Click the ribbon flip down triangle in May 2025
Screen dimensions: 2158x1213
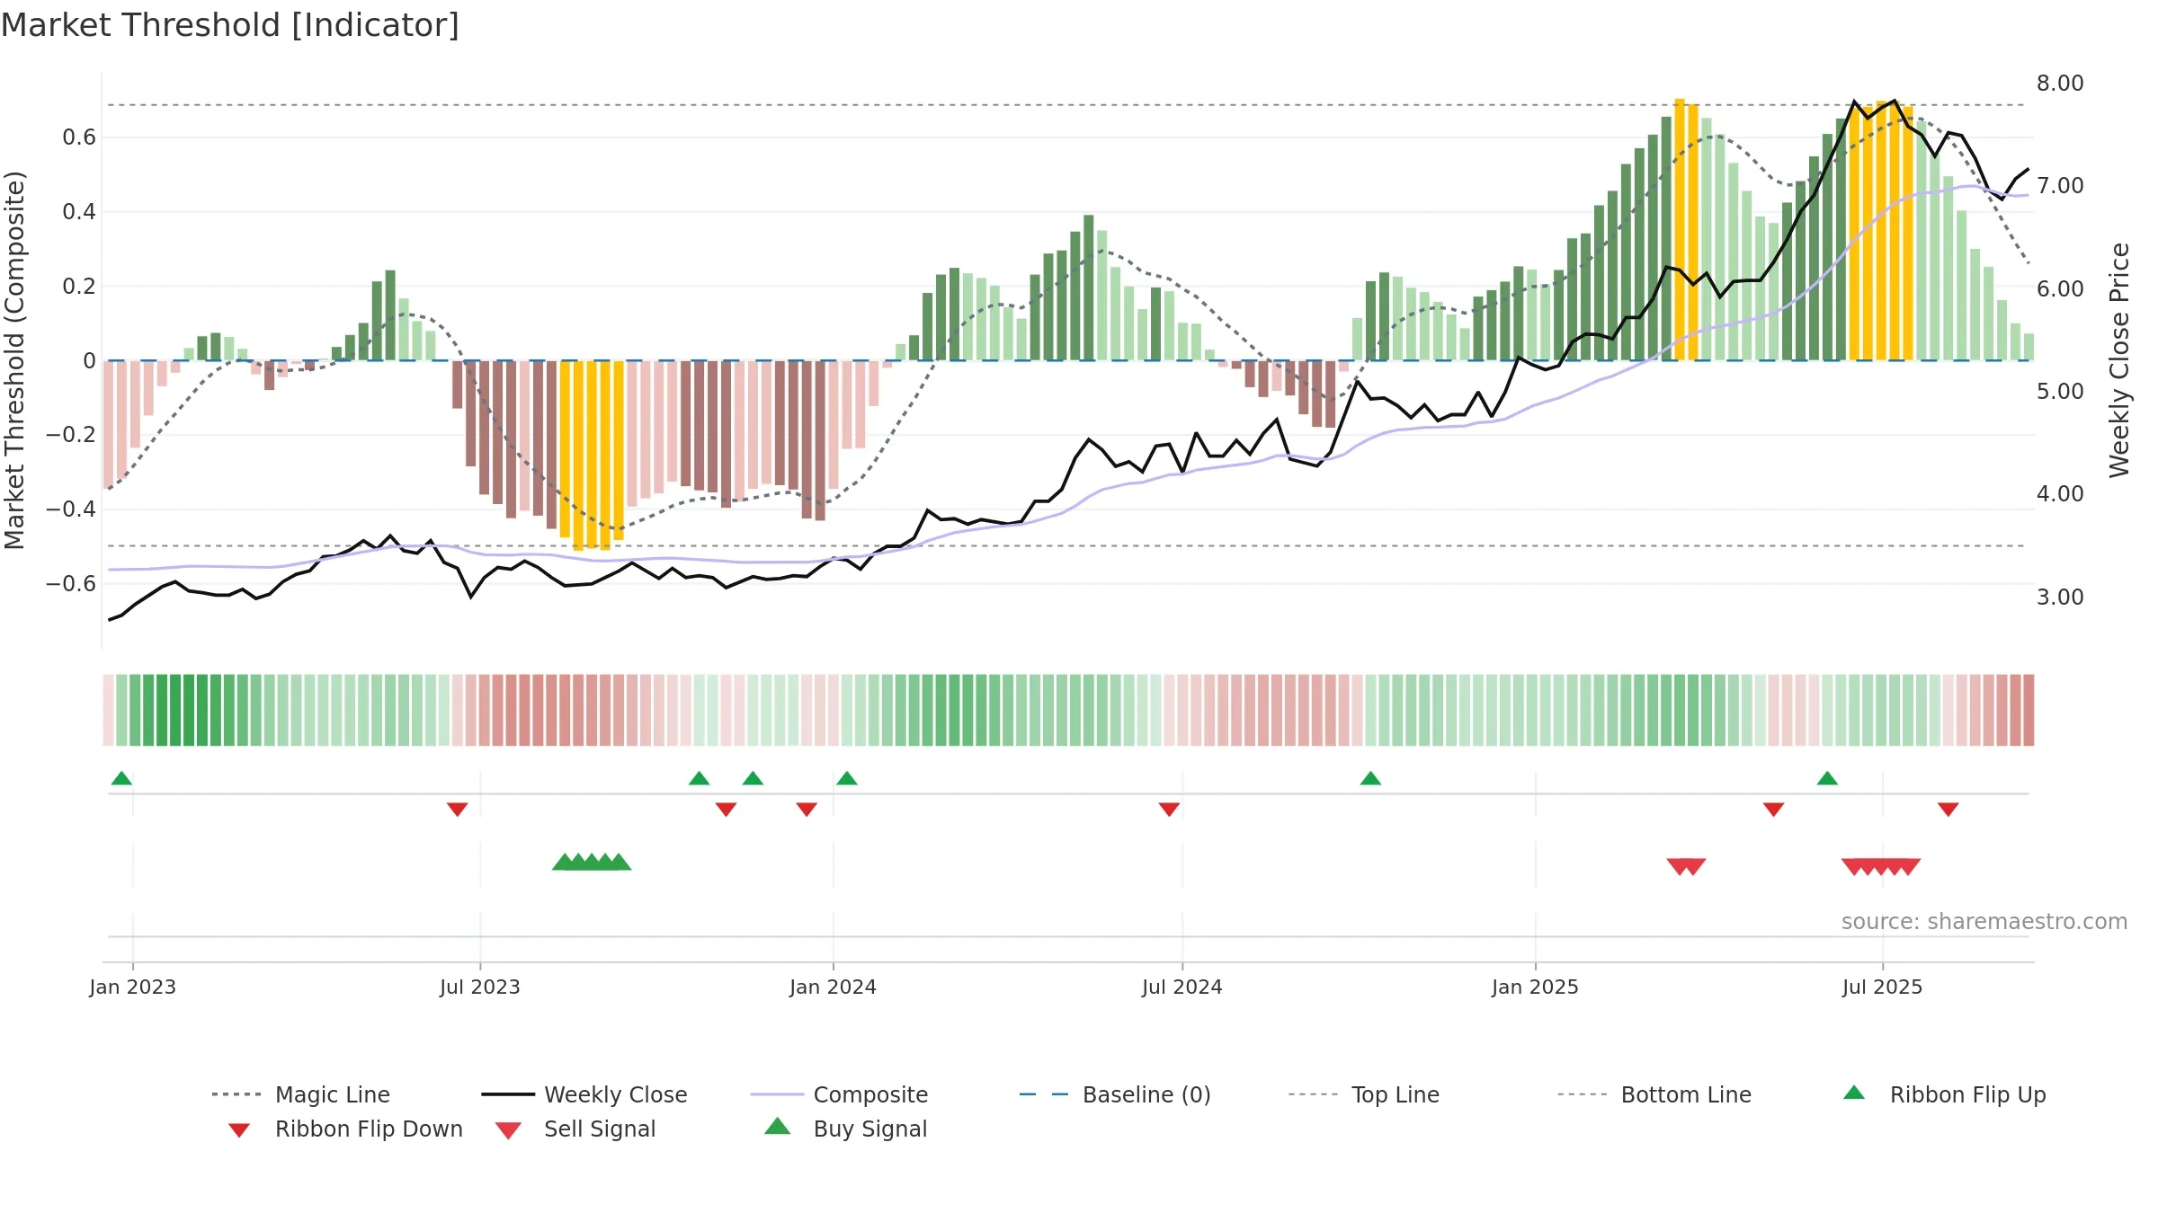coord(1773,810)
